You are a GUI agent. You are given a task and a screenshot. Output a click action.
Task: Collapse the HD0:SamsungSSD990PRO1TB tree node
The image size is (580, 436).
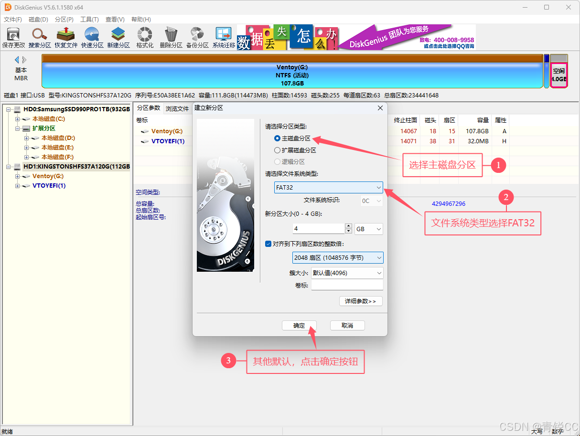pos(9,109)
